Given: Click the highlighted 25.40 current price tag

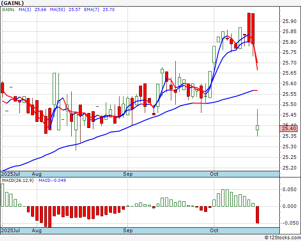Looking at the screenshot, I should (x=289, y=128).
